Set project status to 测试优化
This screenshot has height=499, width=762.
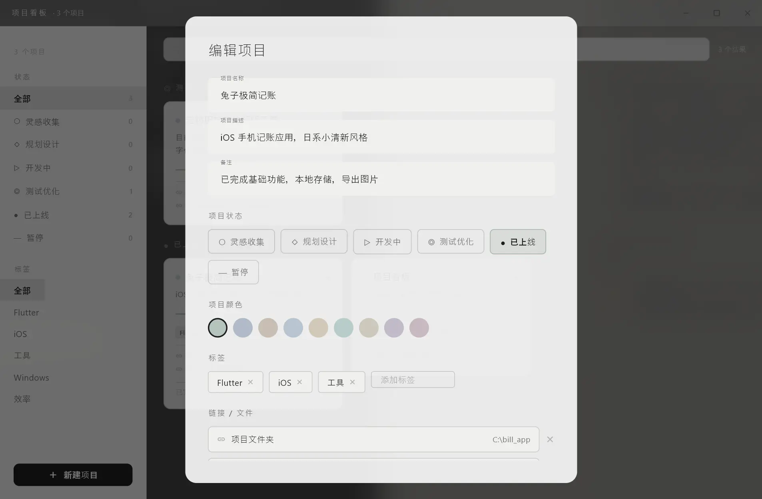click(451, 242)
